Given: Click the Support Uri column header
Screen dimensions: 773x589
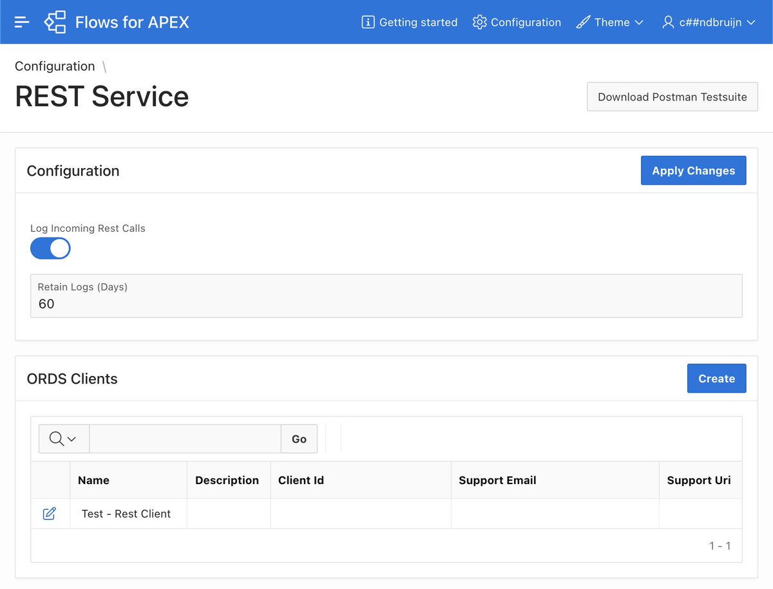Looking at the screenshot, I should (x=699, y=480).
